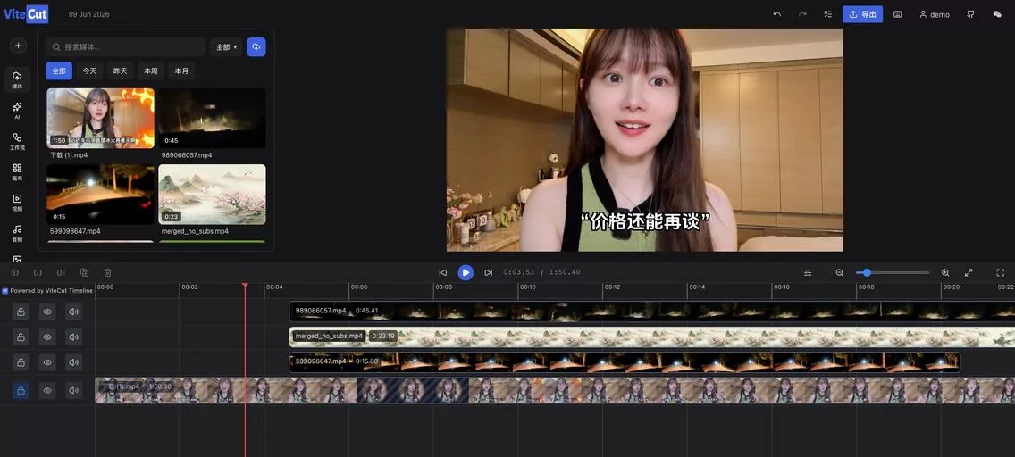Screen dimensions: 1015x457
Task: Click the zoom in magnifier on timeline
Action: click(x=945, y=273)
